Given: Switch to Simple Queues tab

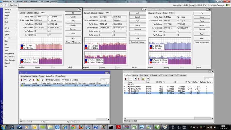Looking at the screenshot, I should click(25, 76).
